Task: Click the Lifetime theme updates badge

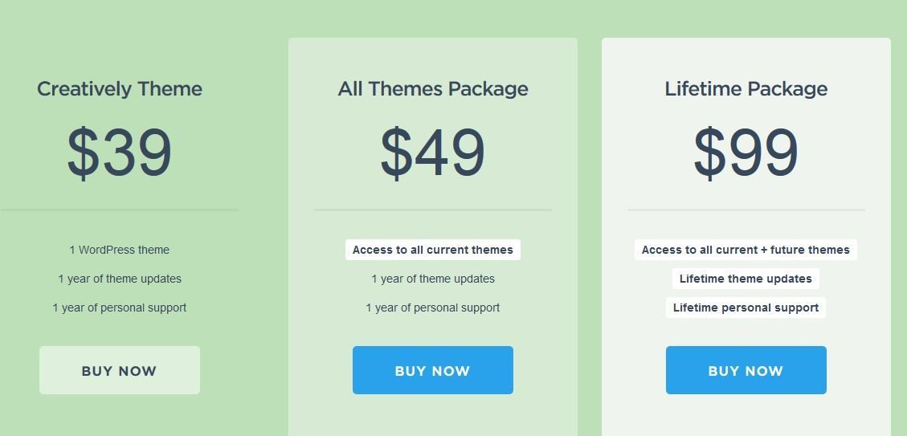Action: coord(746,279)
